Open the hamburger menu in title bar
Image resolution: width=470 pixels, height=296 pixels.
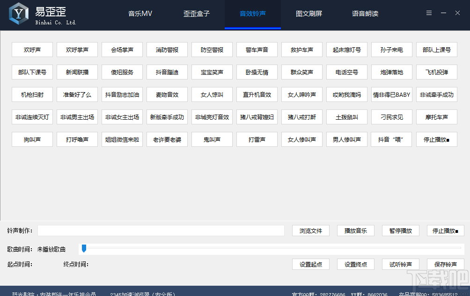coord(429,13)
